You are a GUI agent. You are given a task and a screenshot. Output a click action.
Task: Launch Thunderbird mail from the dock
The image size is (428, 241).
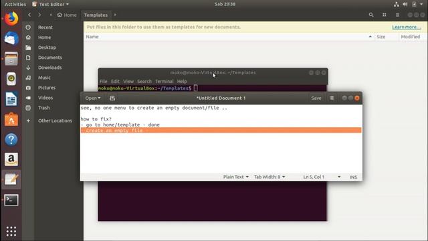tap(11, 38)
